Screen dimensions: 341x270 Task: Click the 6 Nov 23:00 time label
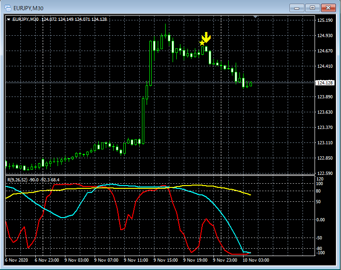click(47, 260)
